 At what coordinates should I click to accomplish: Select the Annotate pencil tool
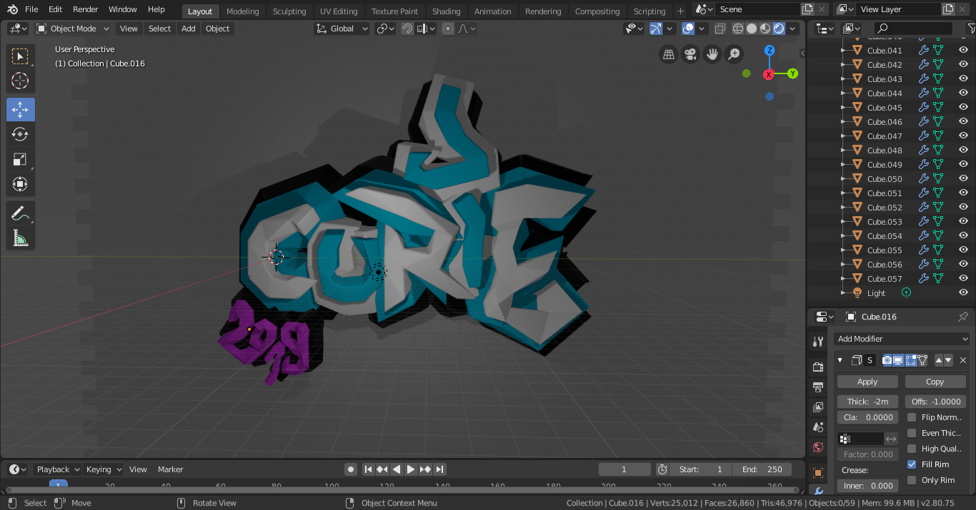coord(20,213)
